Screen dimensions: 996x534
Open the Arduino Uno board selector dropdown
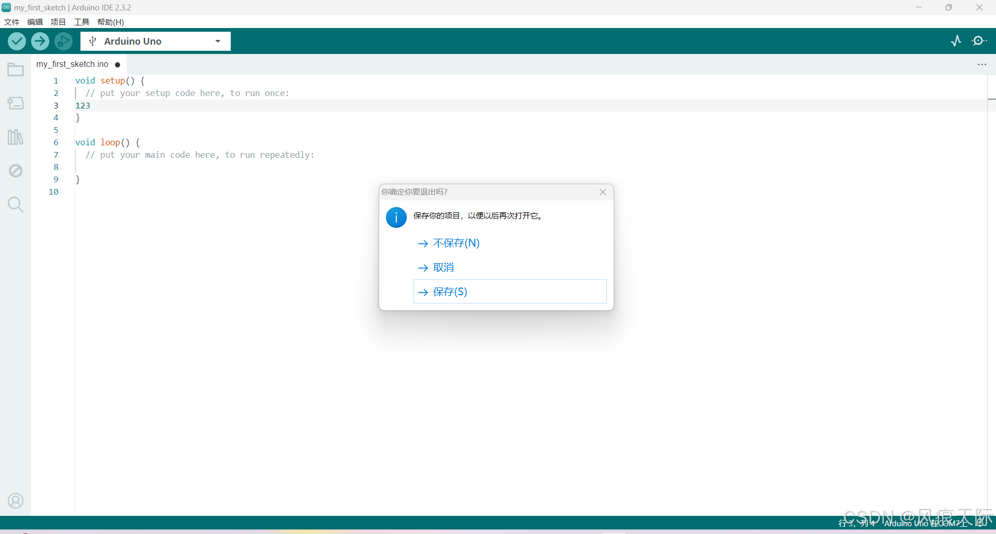click(156, 42)
